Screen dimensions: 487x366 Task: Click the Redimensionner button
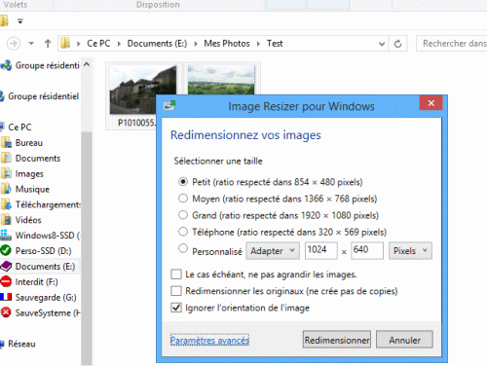[337, 340]
